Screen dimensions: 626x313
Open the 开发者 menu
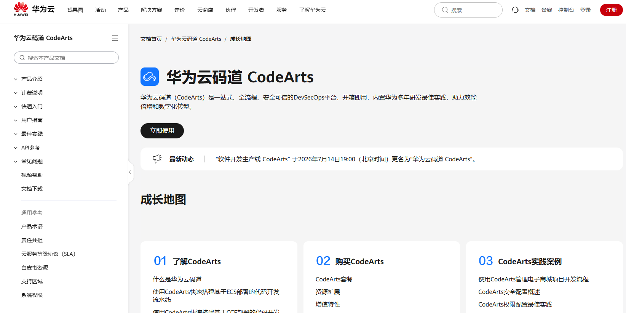256,10
